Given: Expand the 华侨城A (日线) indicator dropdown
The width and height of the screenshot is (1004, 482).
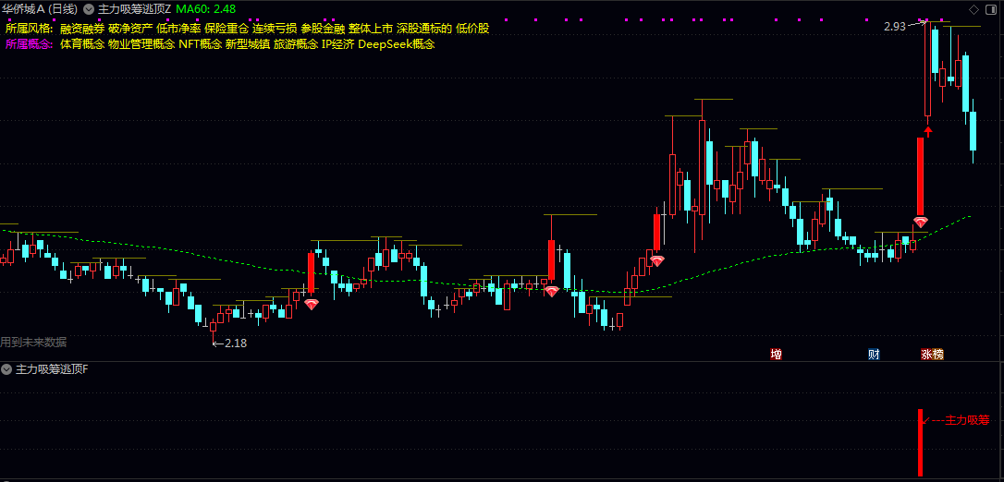Looking at the screenshot, I should click(x=89, y=9).
